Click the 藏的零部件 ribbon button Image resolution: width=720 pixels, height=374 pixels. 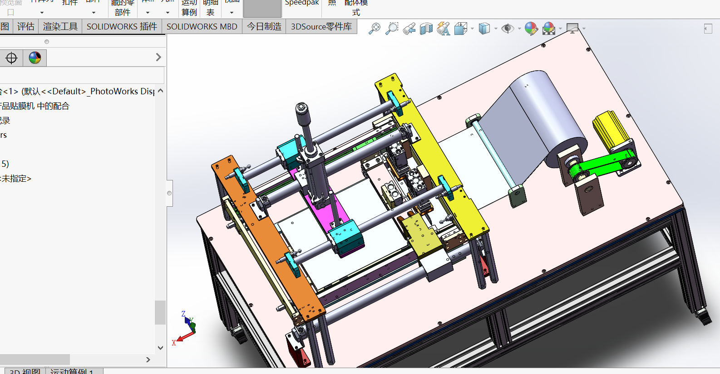tap(123, 8)
